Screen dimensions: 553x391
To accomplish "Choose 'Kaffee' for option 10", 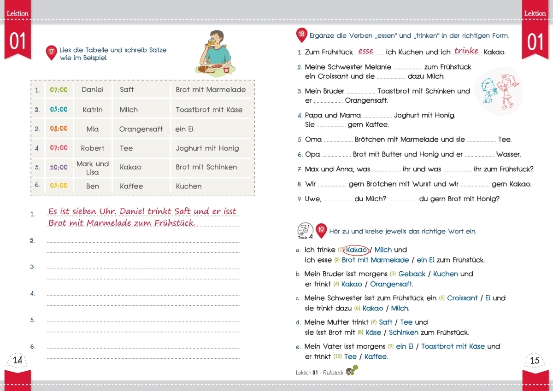I will [376, 356].
